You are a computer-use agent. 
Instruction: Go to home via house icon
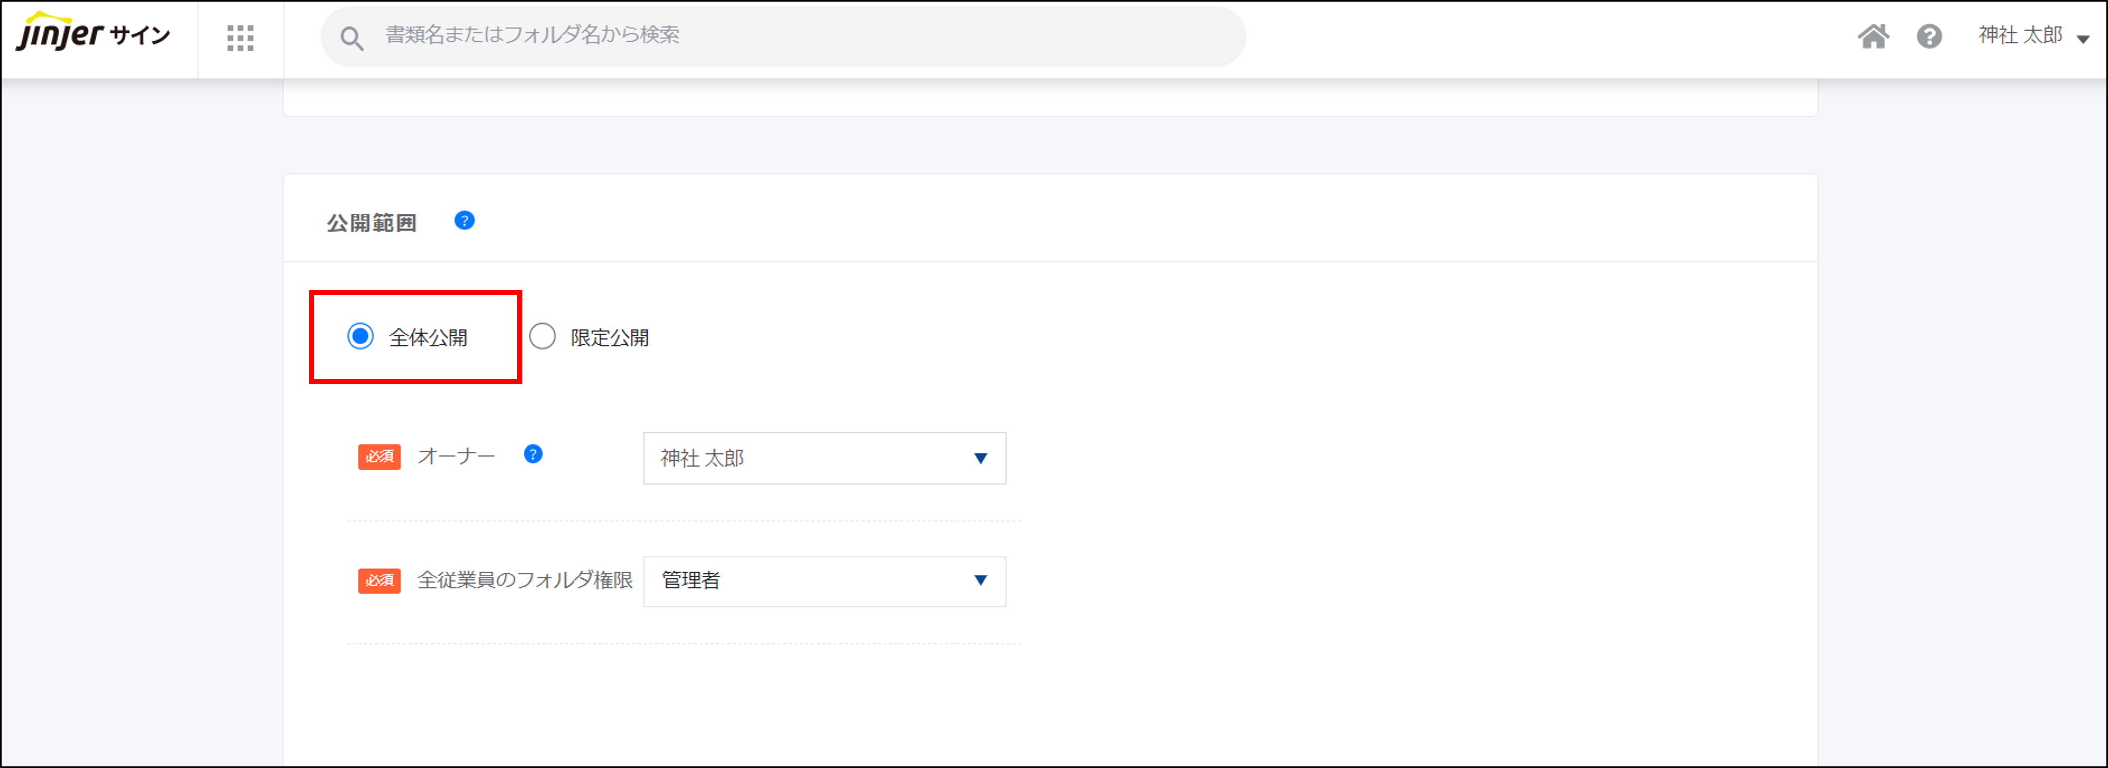pos(1872,36)
